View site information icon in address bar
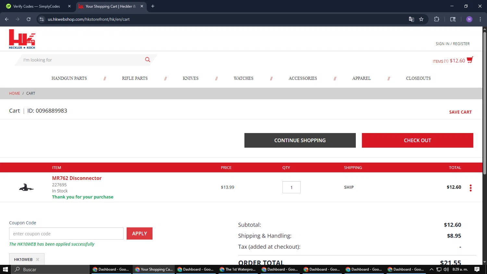Image resolution: width=487 pixels, height=274 pixels. click(x=42, y=19)
